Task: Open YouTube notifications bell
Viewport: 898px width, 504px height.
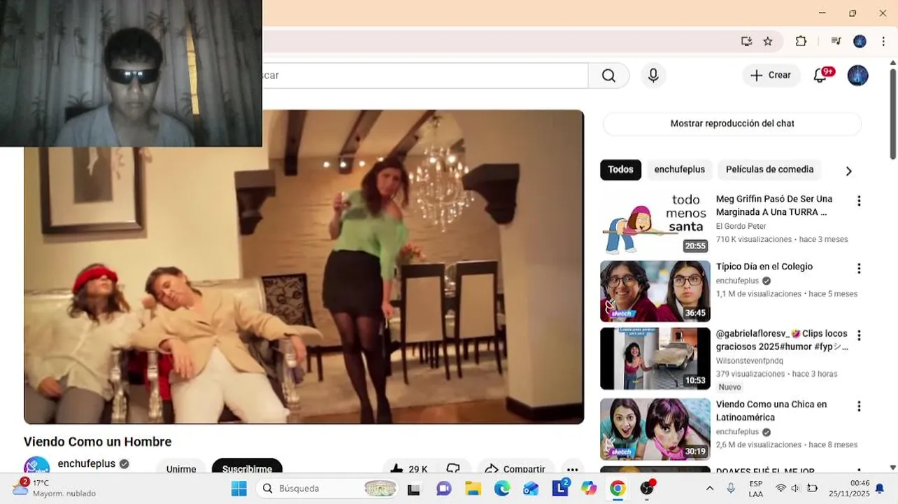Action: [x=821, y=76]
